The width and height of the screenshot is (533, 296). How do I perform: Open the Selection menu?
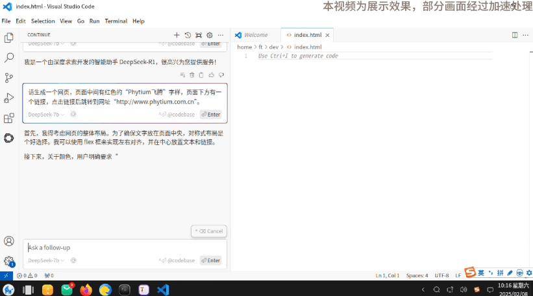click(x=43, y=21)
